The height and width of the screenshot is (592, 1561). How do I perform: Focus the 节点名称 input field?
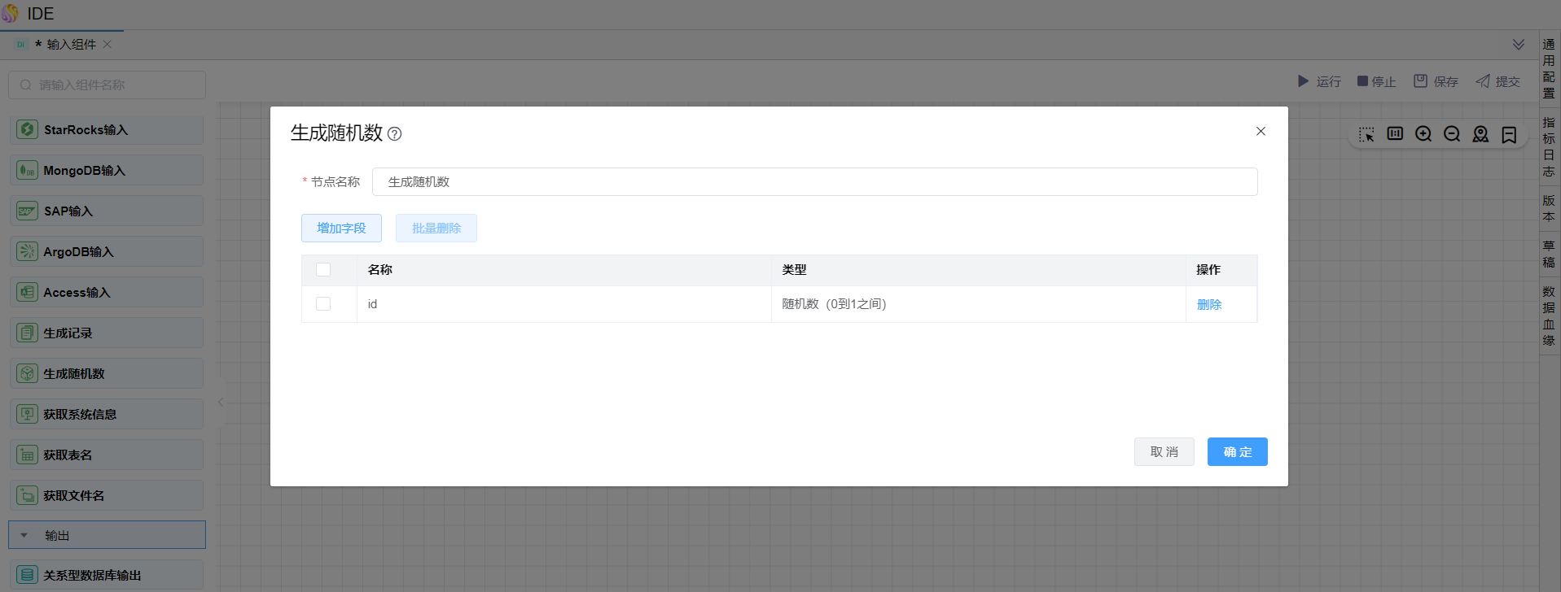point(815,181)
